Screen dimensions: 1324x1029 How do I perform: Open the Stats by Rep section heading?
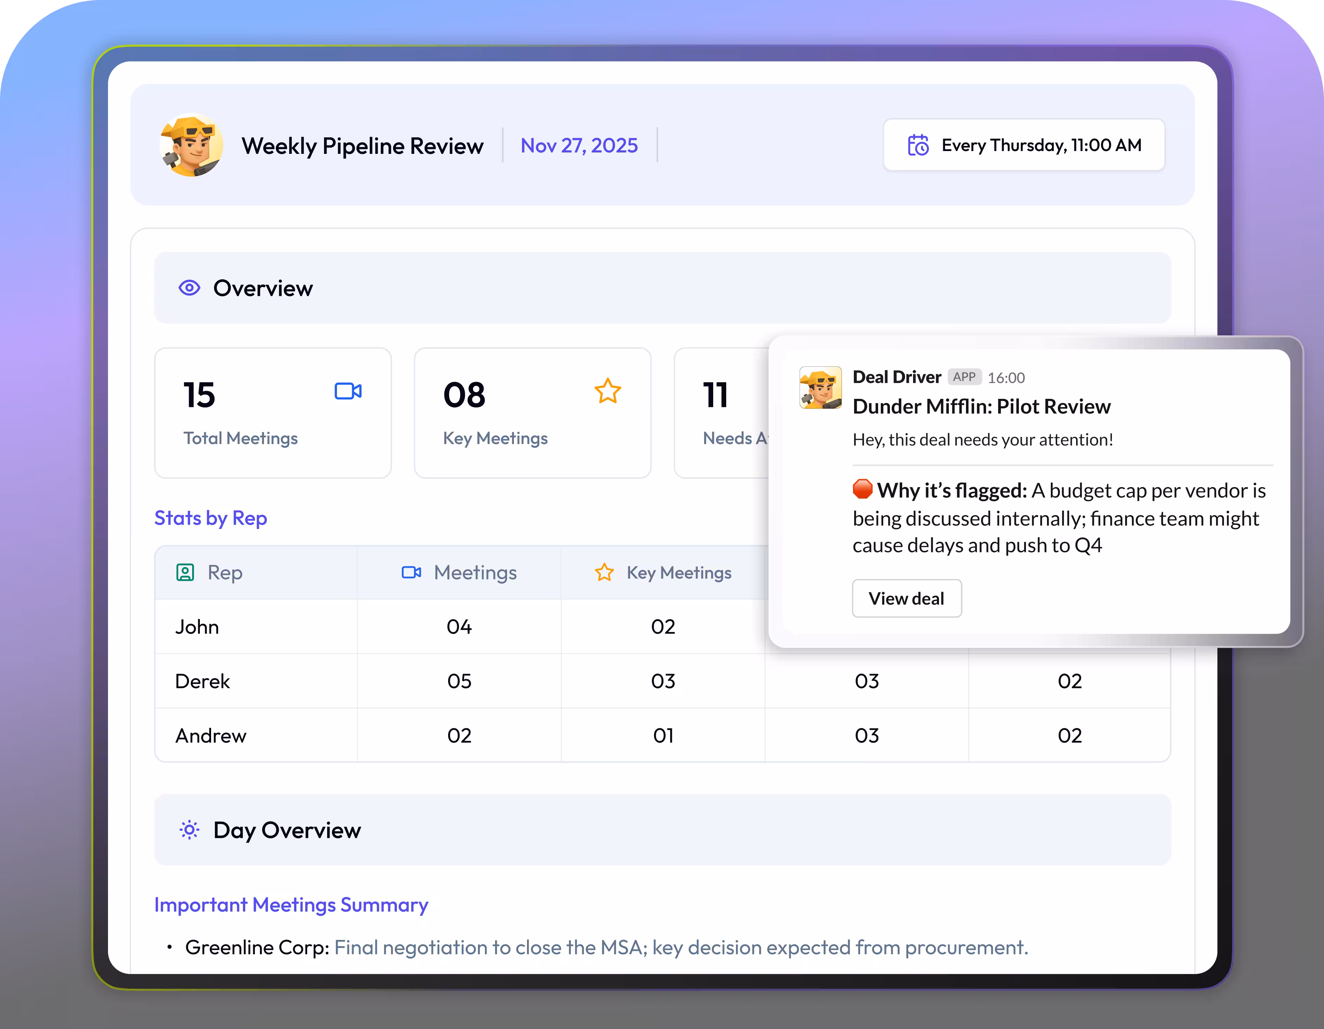(210, 518)
